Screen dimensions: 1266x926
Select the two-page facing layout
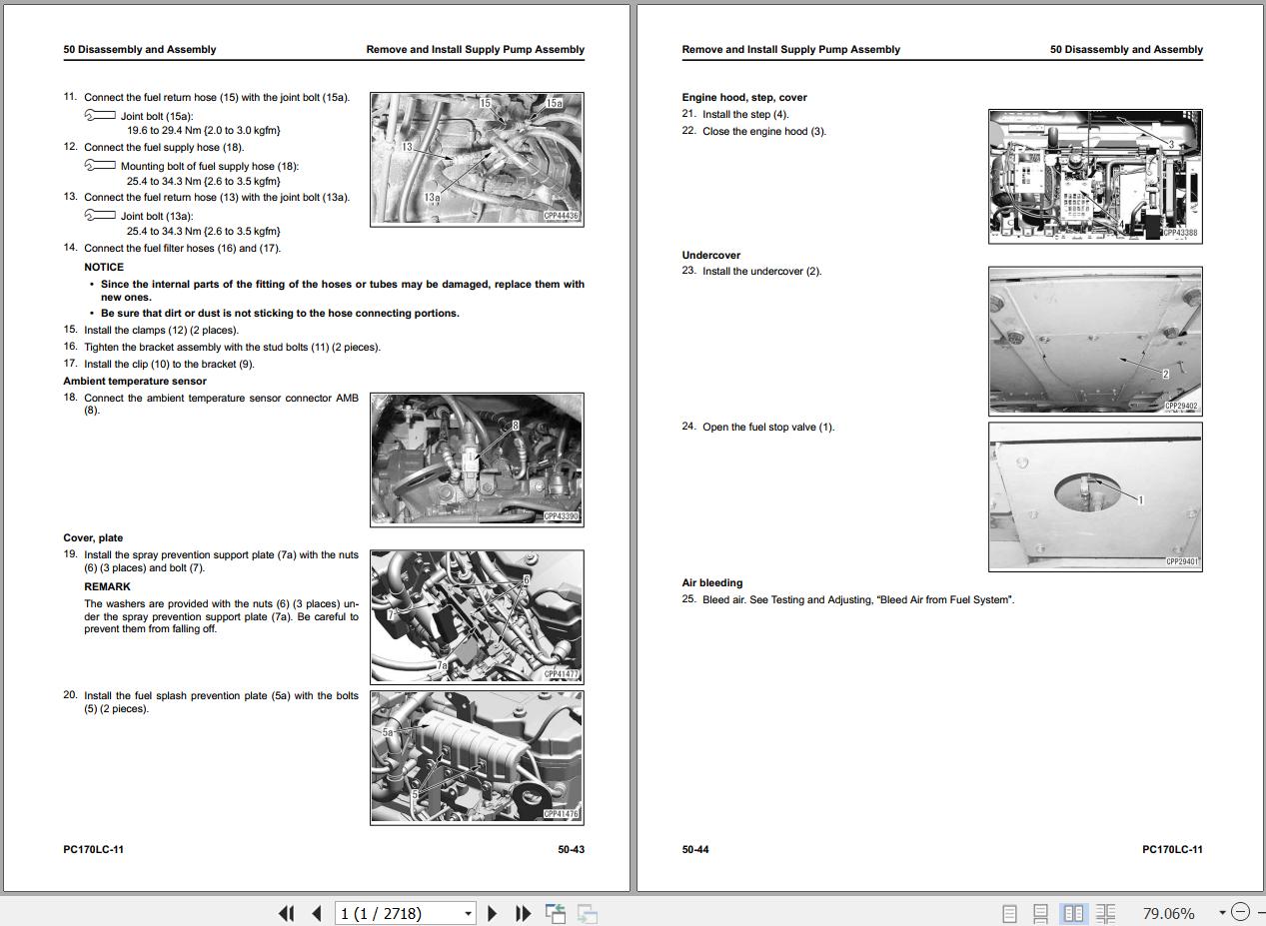[1073, 913]
